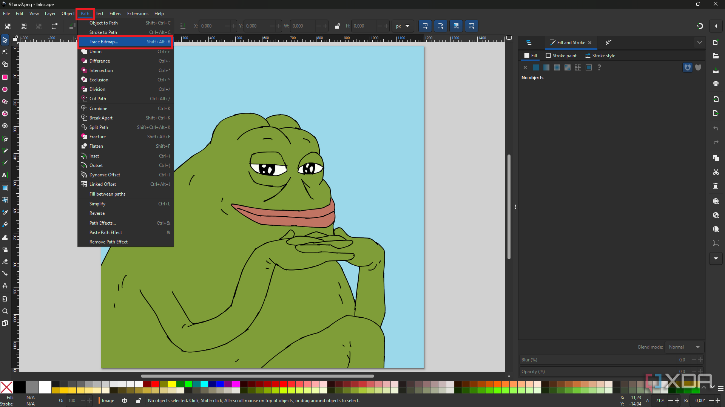
Task: Toggle the nonzero fill rule heart button
Action: pyautogui.click(x=698, y=67)
